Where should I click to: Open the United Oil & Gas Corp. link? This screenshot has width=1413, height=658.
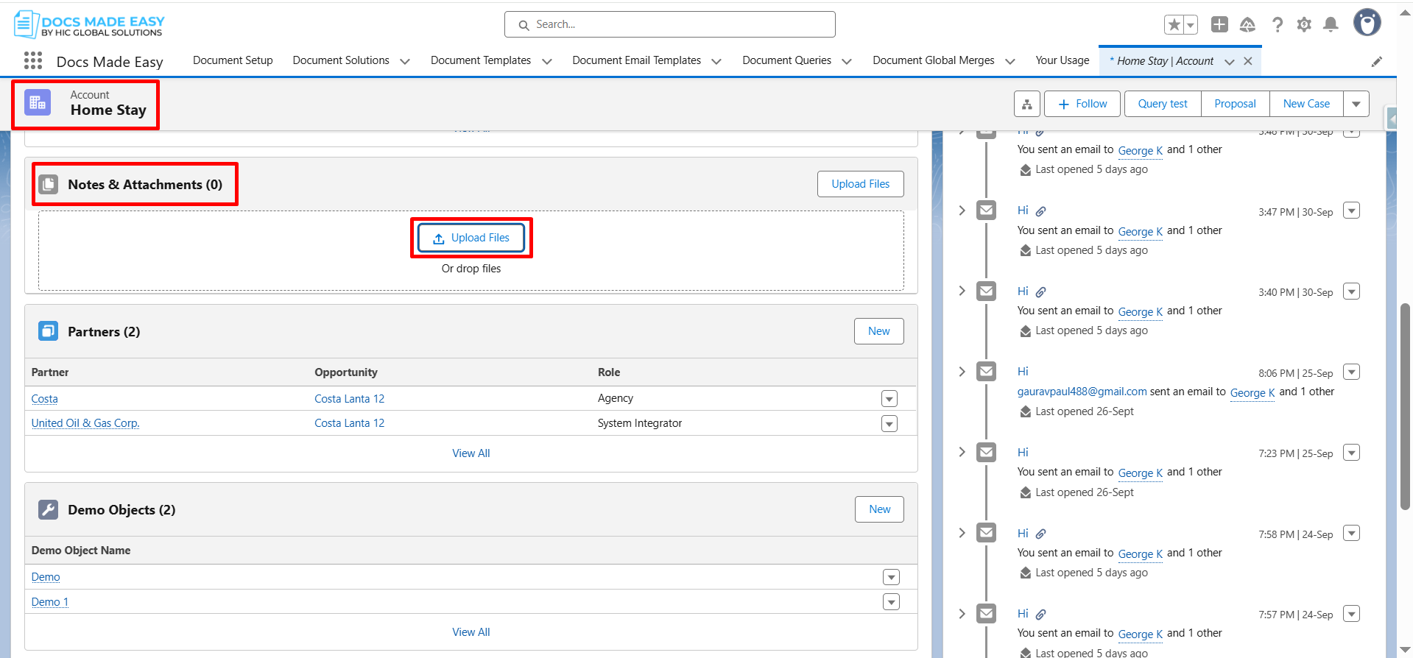(85, 423)
